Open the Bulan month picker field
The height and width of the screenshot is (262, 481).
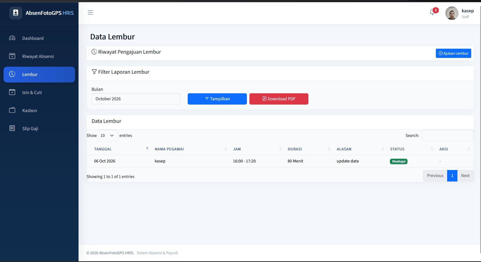coord(136,99)
